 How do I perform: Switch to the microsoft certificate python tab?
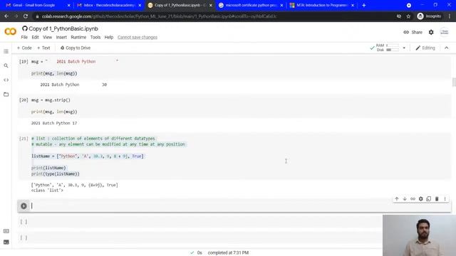(x=250, y=5)
